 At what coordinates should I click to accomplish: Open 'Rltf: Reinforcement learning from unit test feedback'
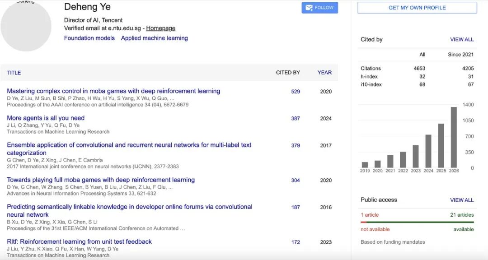(80, 241)
